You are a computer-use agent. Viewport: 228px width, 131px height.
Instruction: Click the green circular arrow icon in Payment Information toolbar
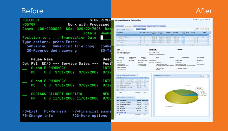coord(208,29)
